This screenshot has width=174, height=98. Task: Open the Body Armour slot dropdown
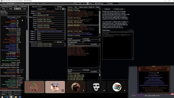51,17
